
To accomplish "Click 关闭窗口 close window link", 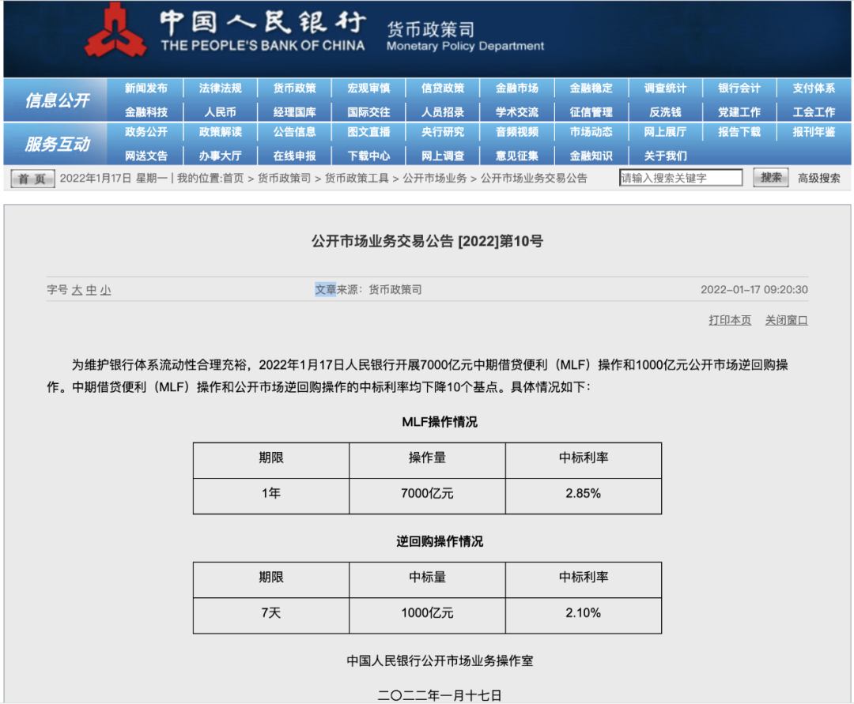I will [x=787, y=320].
